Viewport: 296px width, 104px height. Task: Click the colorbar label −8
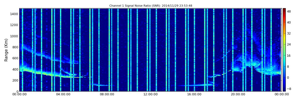289,89
